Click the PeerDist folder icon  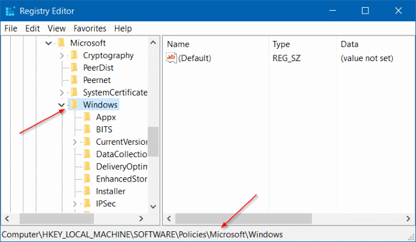74,68
